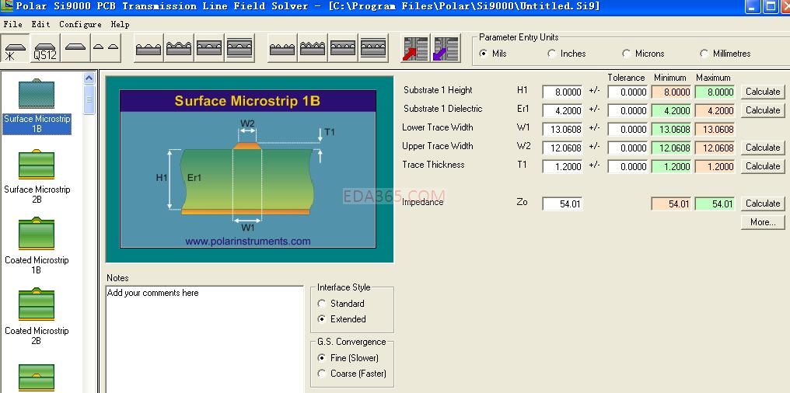
Task: Click the Zo impedance field 54.01
Action: (562, 203)
